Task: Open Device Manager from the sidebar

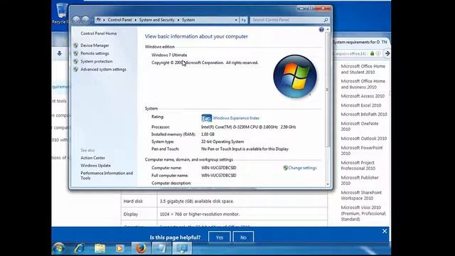Action: (95, 46)
